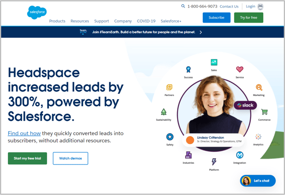Click the Slack badge
285x195 pixels.
pyautogui.click(x=245, y=105)
